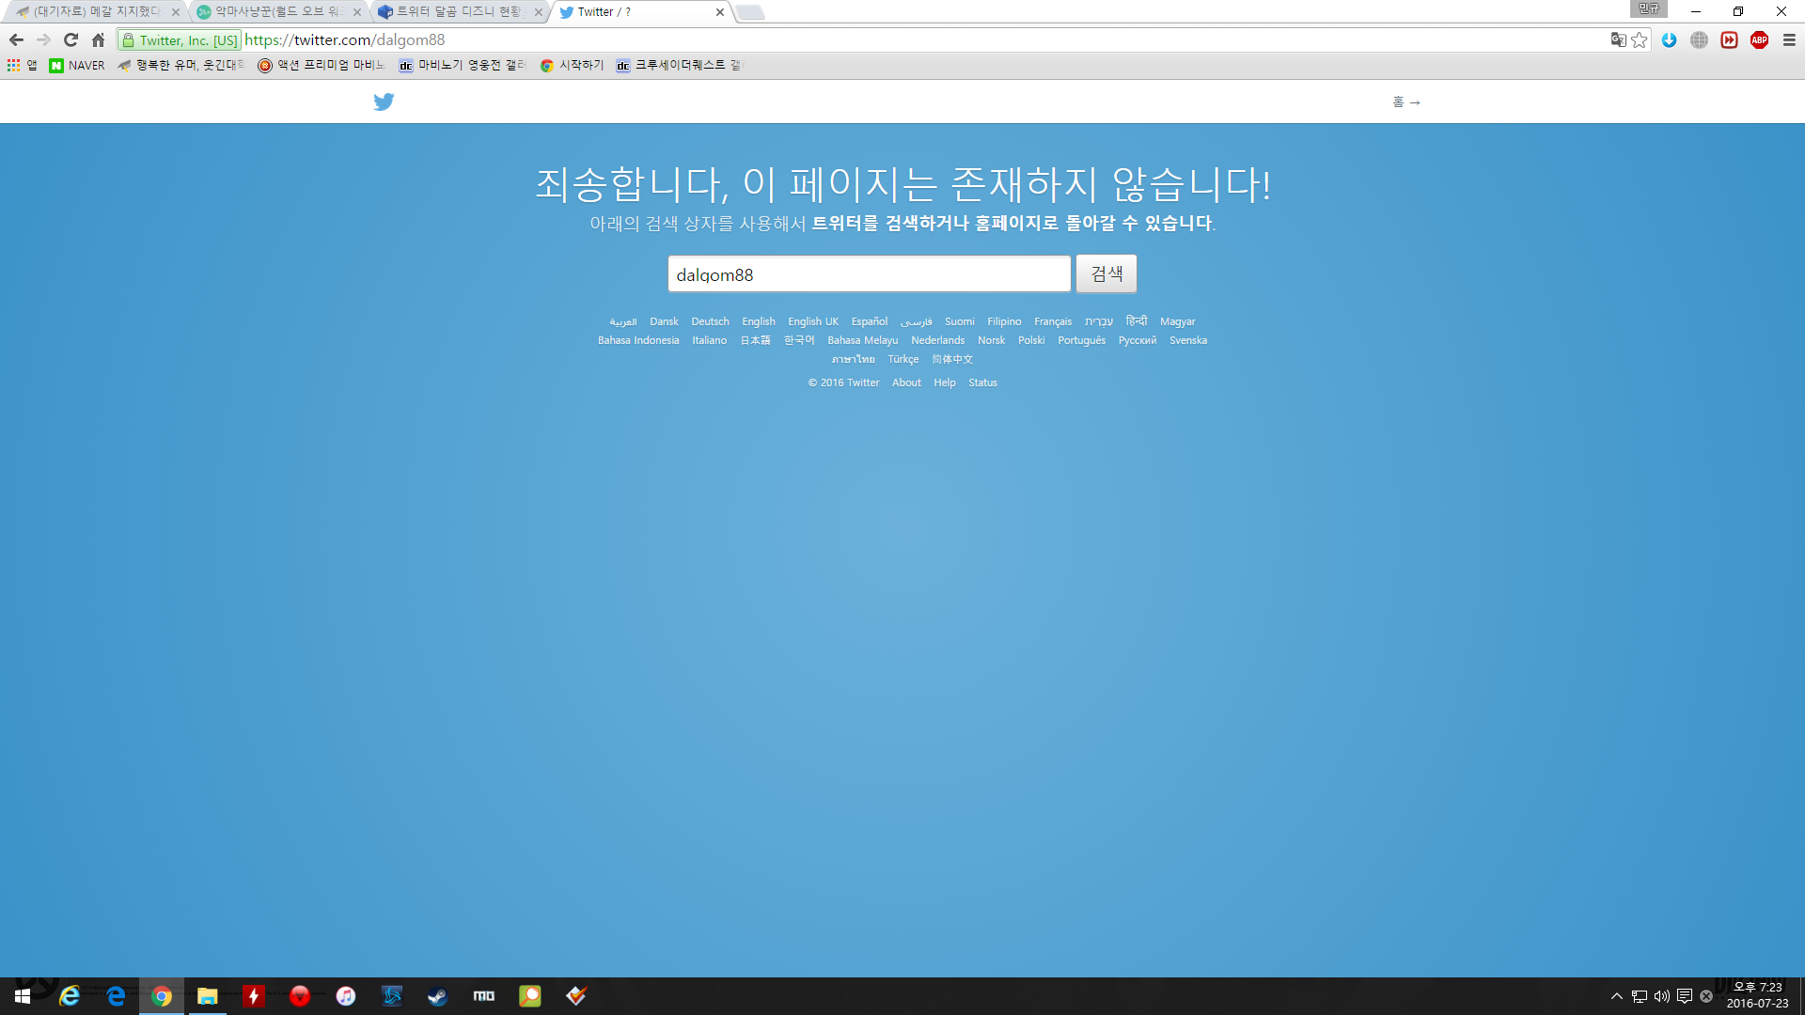Click the dalgom88 search input field
1805x1015 pixels.
[870, 273]
